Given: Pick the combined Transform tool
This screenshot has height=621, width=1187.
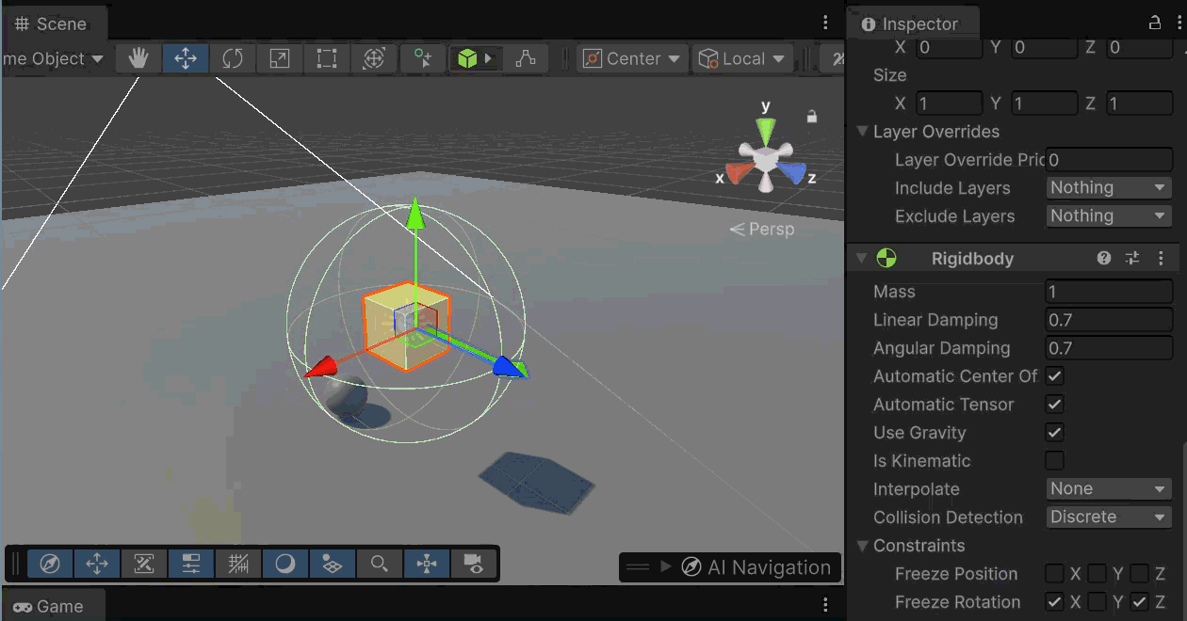Looking at the screenshot, I should (374, 58).
